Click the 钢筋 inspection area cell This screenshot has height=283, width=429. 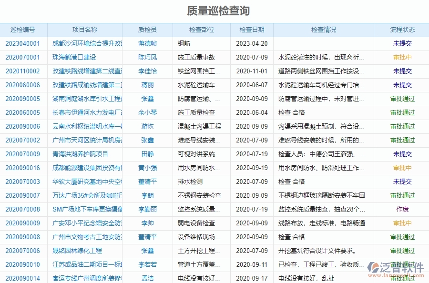click(x=185, y=43)
